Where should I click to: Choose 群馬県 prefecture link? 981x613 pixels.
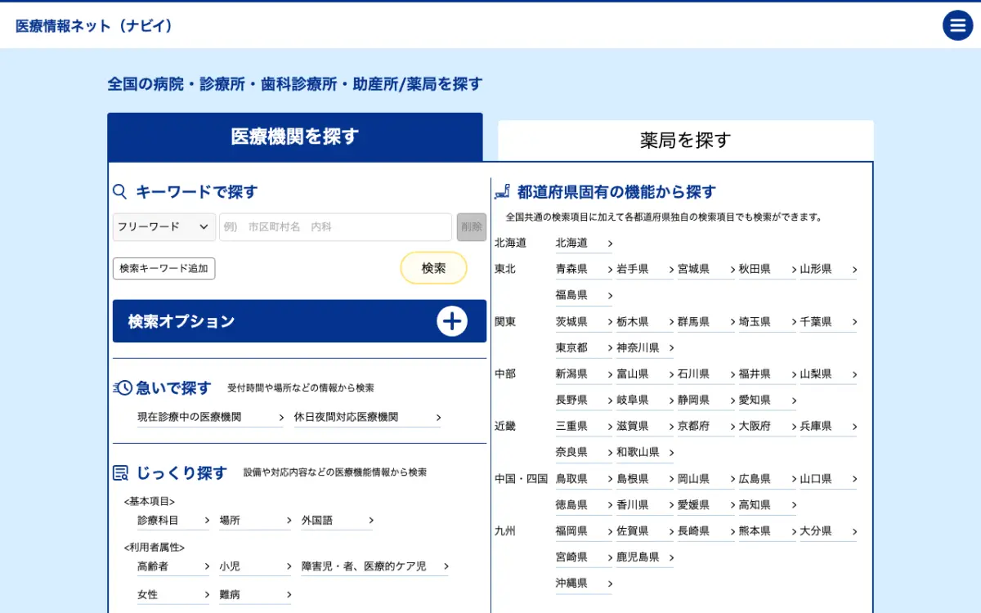click(x=706, y=322)
